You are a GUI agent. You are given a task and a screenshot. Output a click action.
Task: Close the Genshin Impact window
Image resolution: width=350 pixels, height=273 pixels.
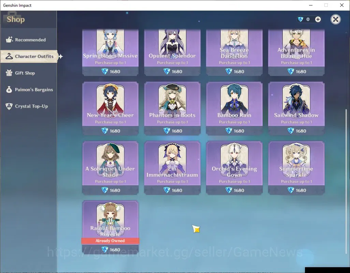tap(342, 5)
